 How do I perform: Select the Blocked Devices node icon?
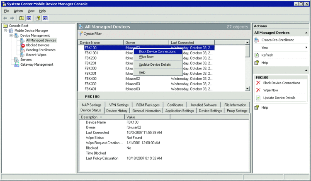(x=23, y=45)
